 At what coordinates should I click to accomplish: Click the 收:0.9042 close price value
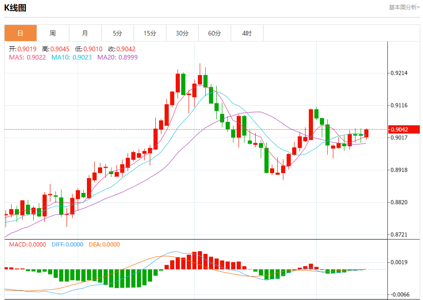(x=122, y=49)
